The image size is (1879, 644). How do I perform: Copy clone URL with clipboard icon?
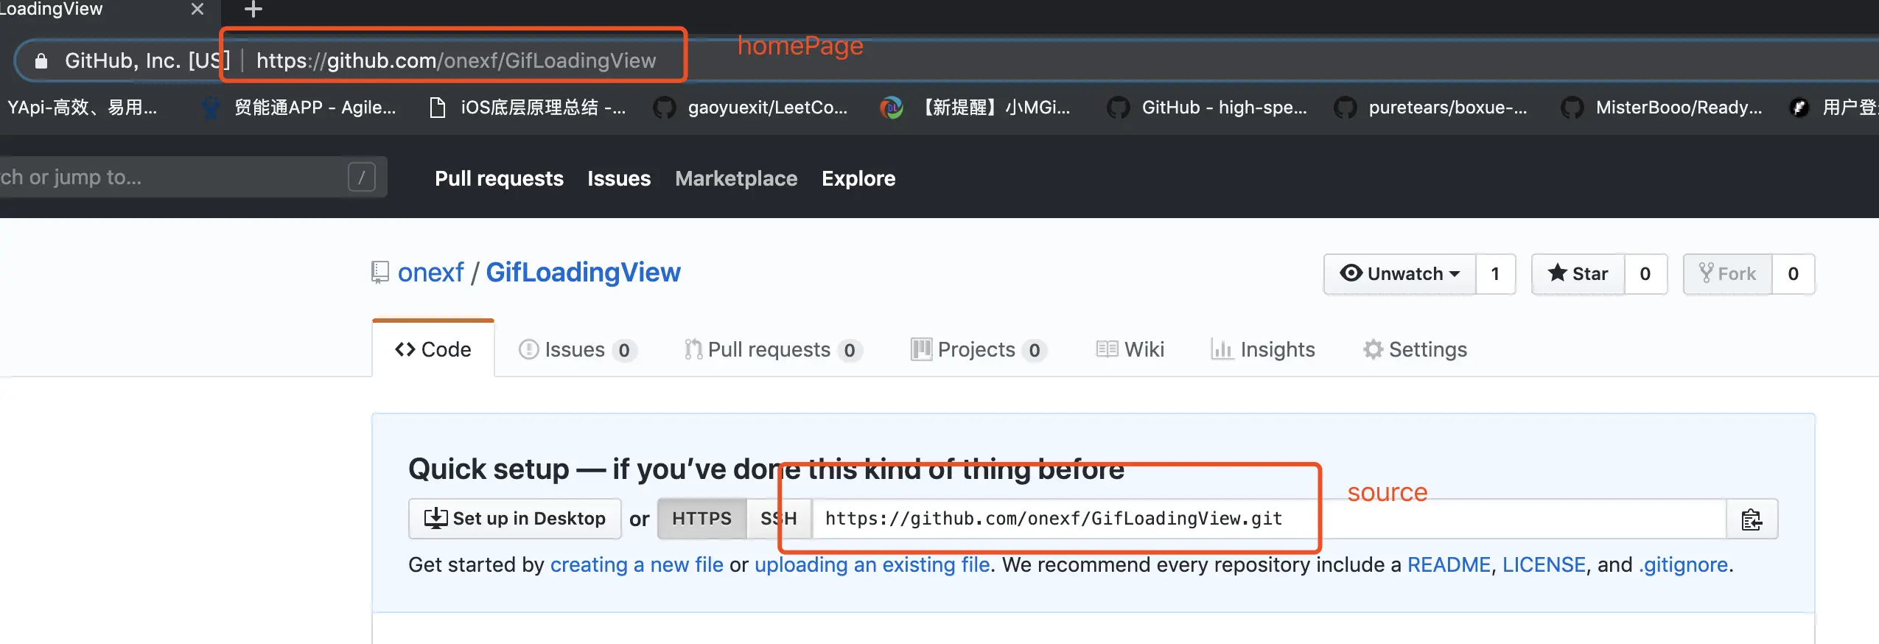coord(1752,519)
